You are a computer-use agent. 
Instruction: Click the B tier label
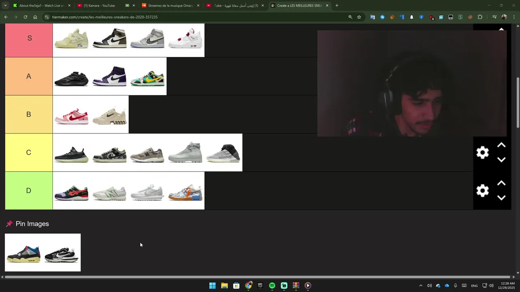coord(29,114)
